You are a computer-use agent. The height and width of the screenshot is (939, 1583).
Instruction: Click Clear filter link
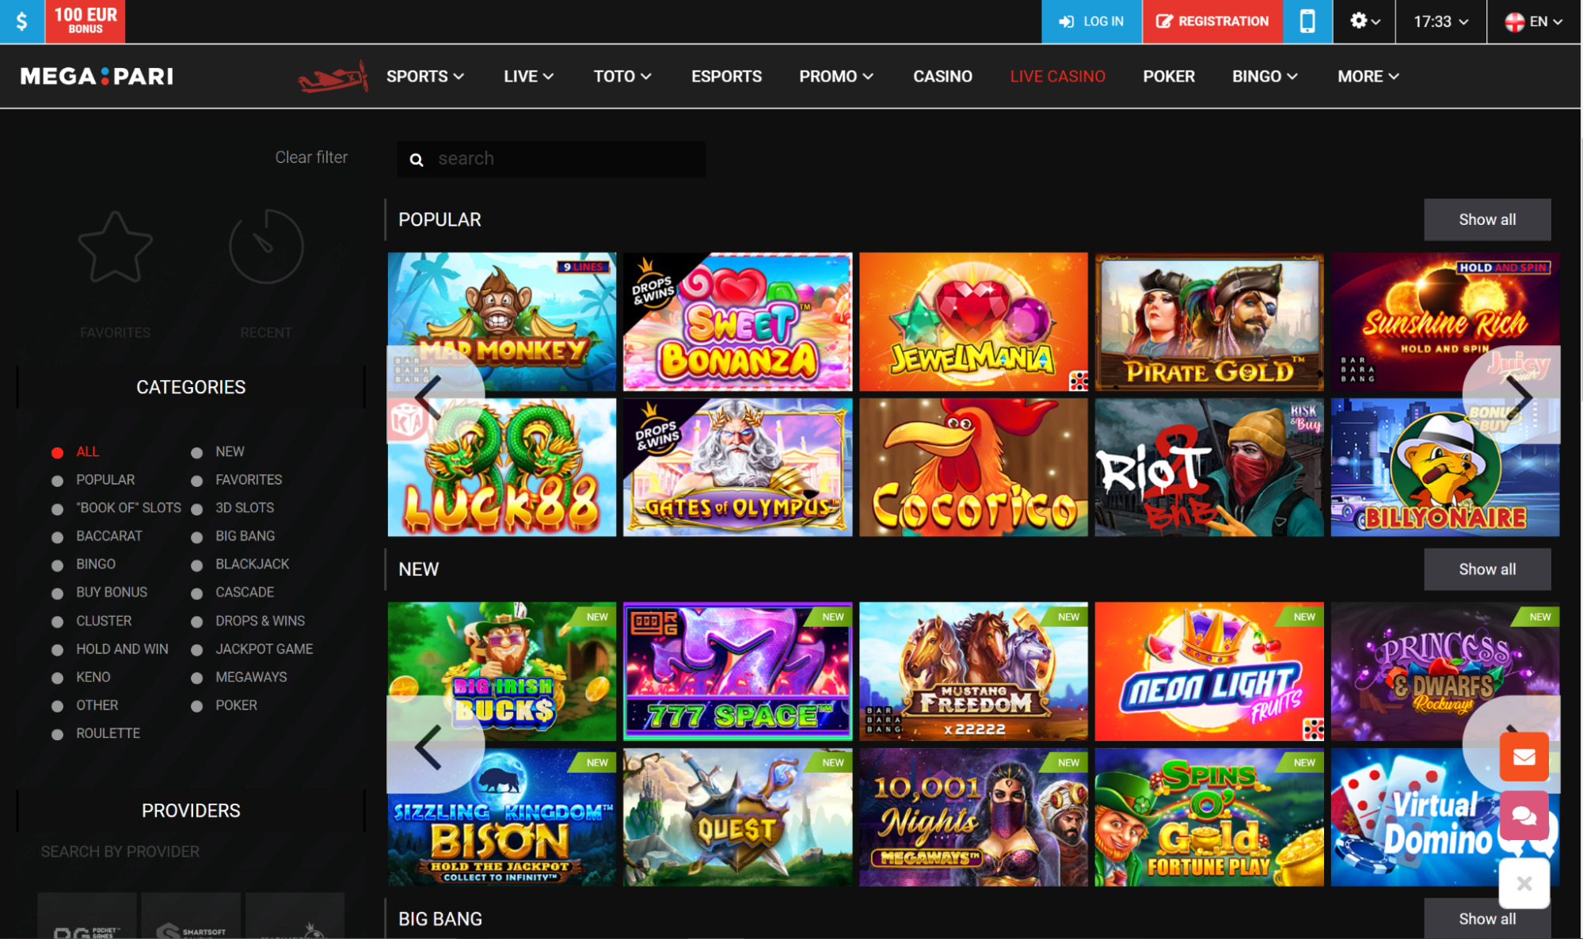coord(311,158)
